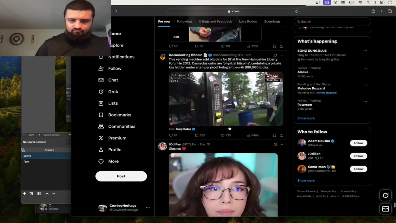This screenshot has height=223, width=396.
Task: Switch to the Following tab
Action: (184, 21)
